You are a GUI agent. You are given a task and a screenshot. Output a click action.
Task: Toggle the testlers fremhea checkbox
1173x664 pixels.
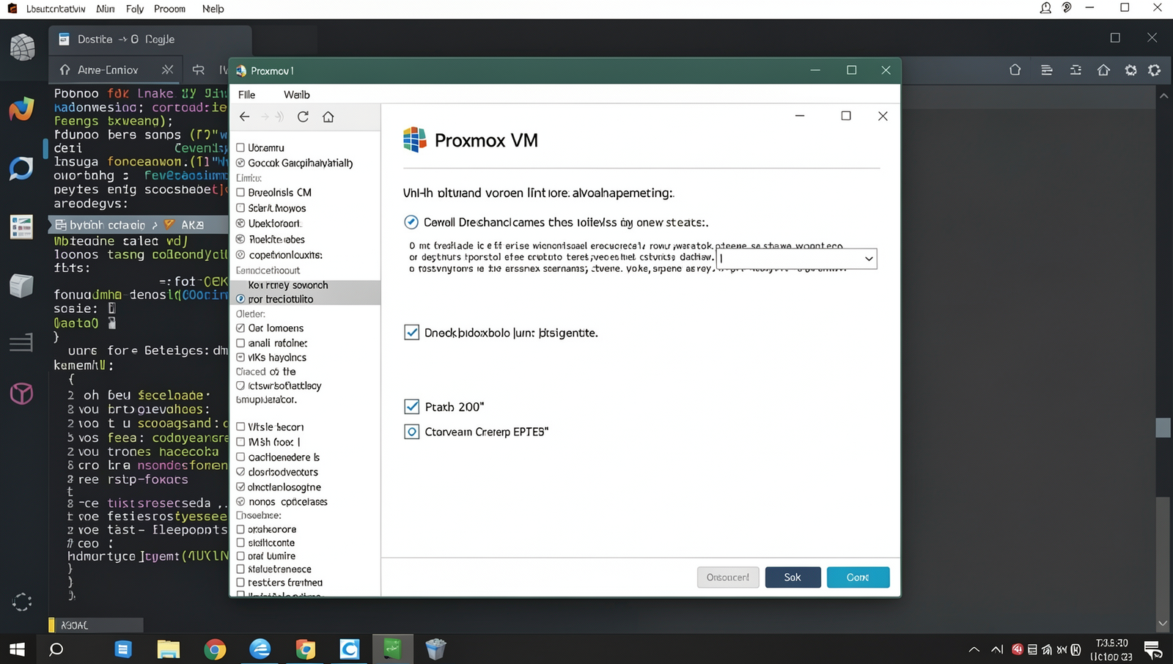tap(240, 583)
